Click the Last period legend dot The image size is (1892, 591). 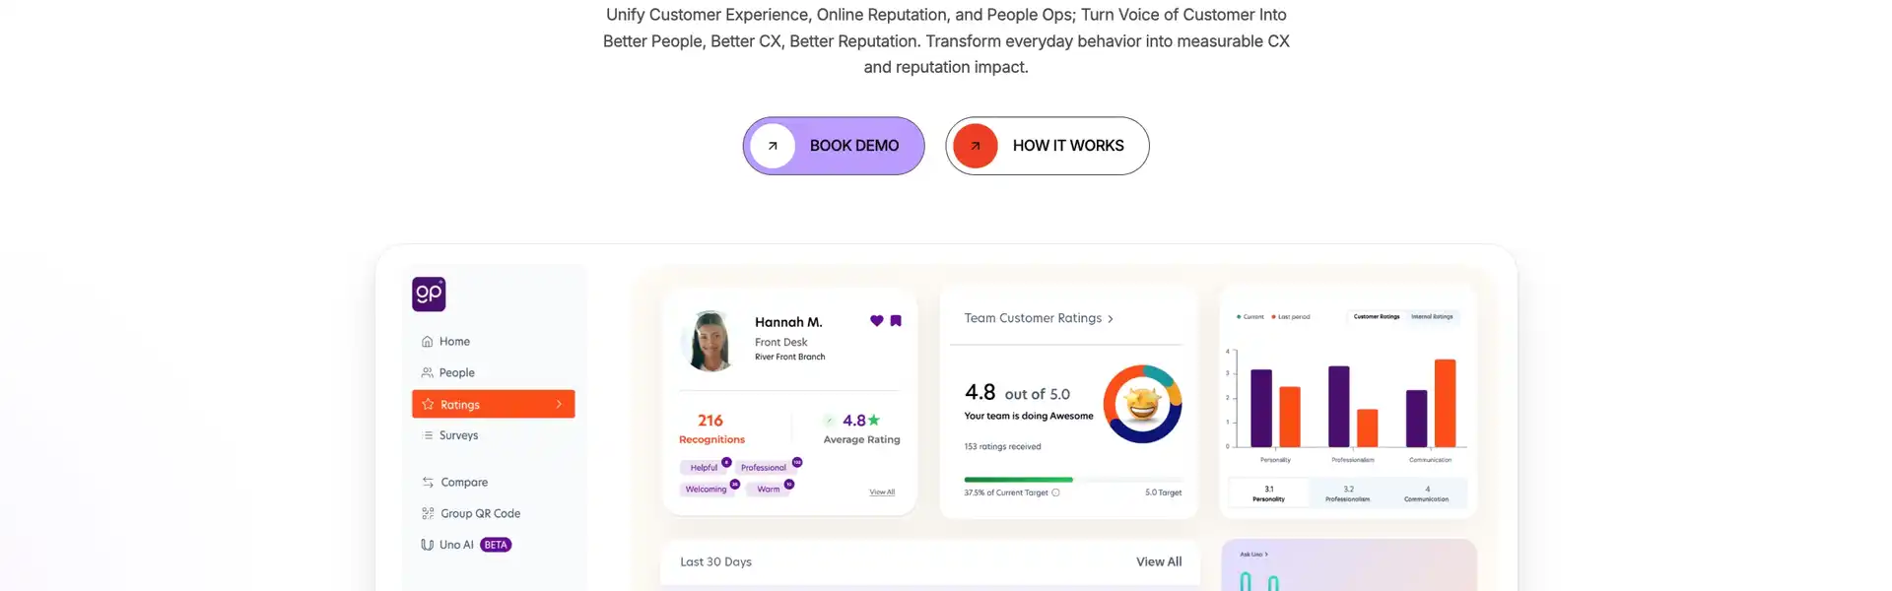pos(1273,317)
